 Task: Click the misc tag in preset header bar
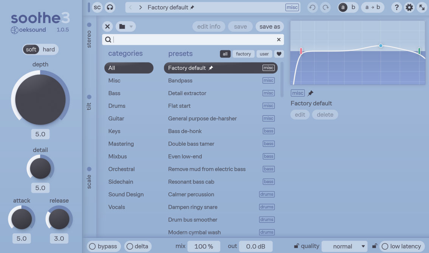292,8
